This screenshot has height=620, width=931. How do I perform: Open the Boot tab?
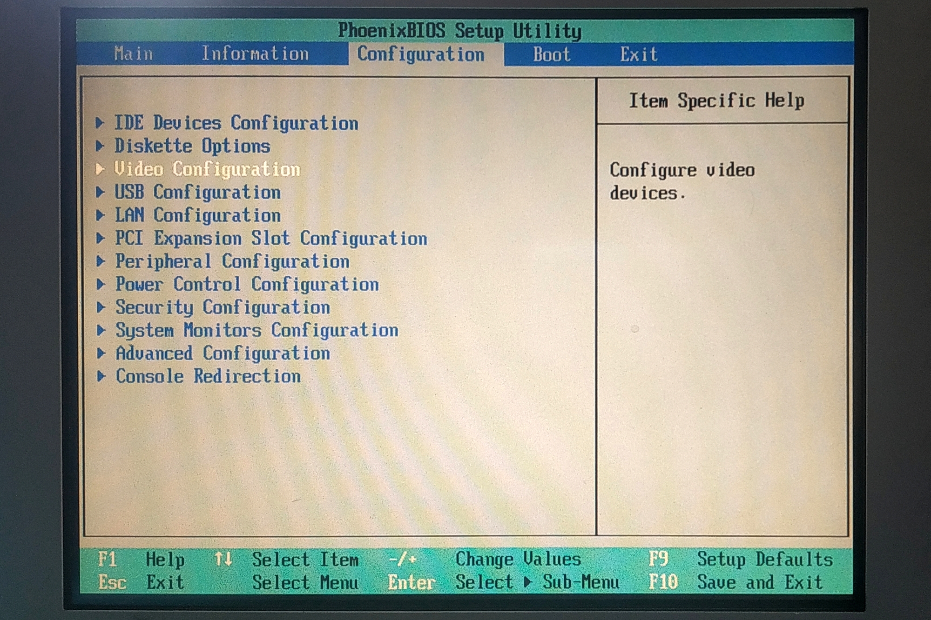[x=551, y=54]
